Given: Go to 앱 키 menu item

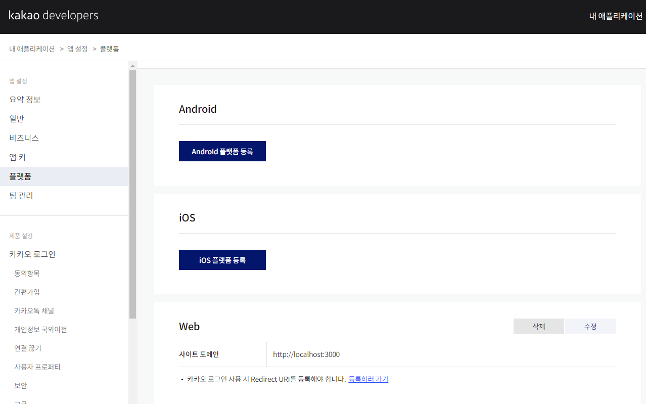Looking at the screenshot, I should (x=17, y=157).
